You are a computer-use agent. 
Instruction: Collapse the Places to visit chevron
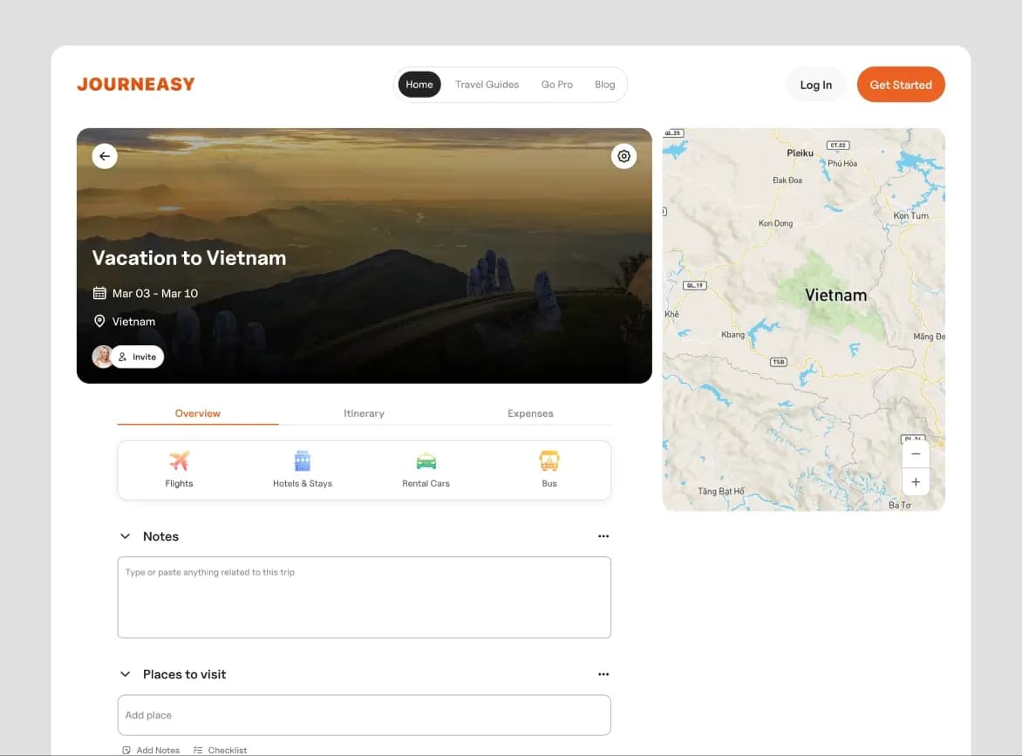tap(126, 675)
